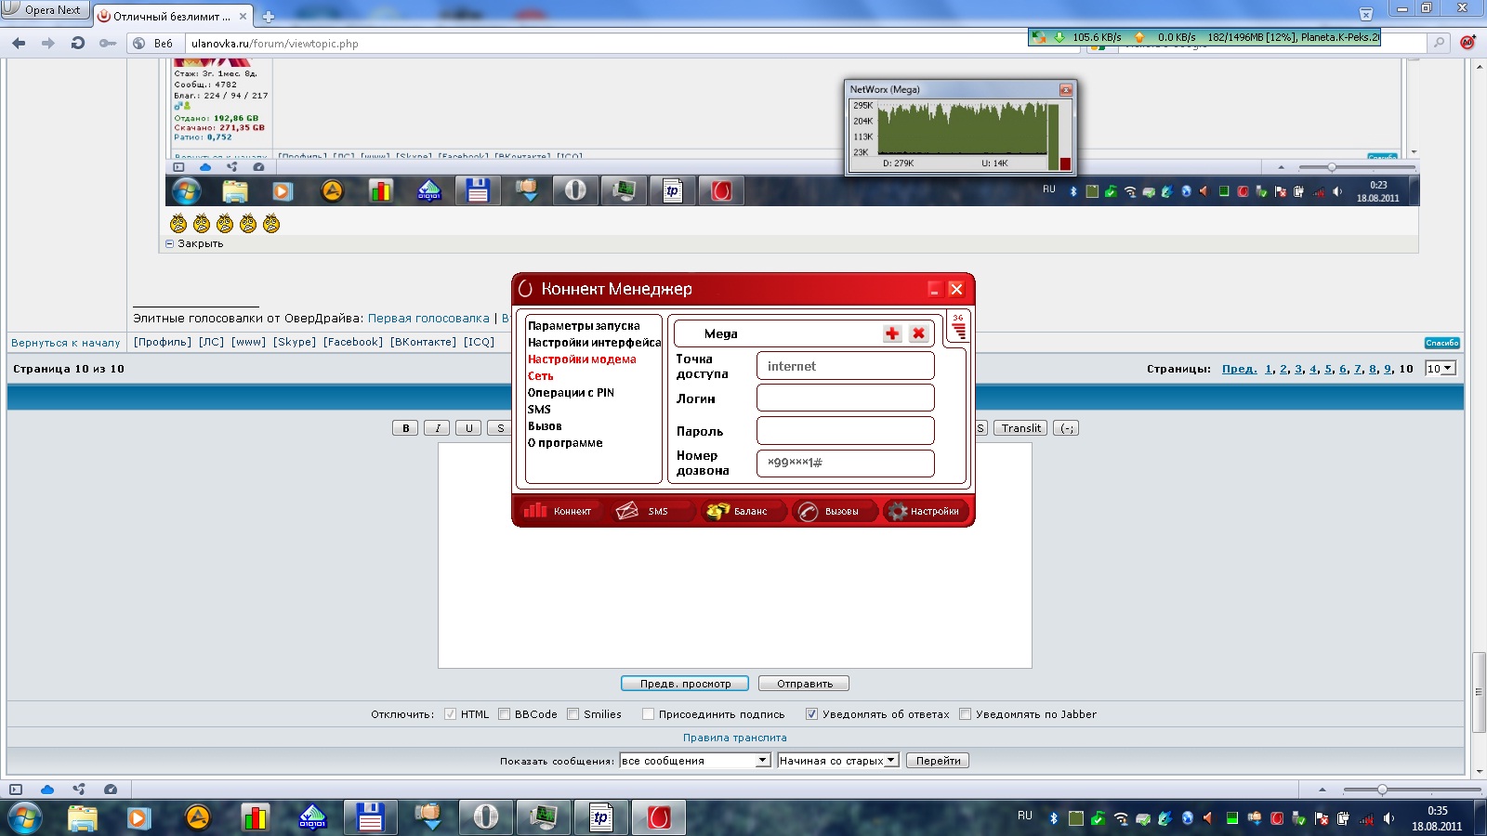Select Параметры запуска in settings list

click(584, 326)
